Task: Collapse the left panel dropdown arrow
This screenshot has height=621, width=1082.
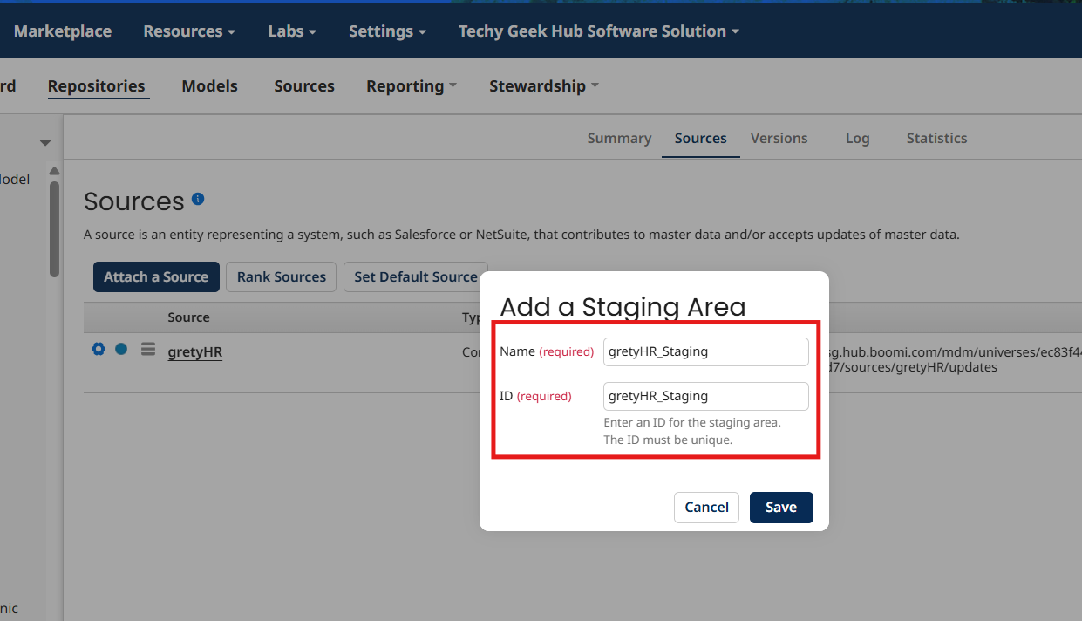Action: [45, 143]
